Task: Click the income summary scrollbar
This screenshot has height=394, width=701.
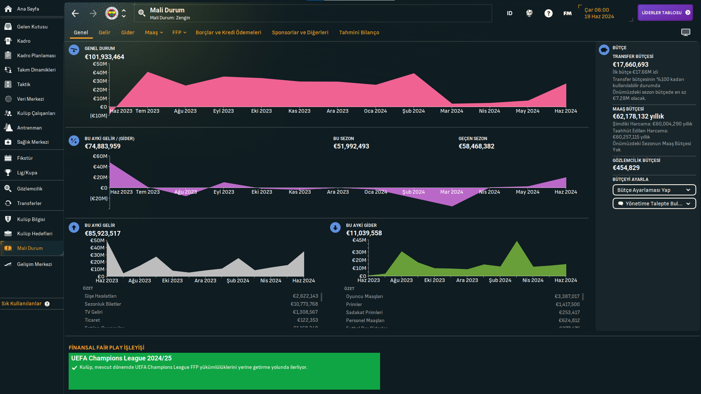Action: point(321,297)
